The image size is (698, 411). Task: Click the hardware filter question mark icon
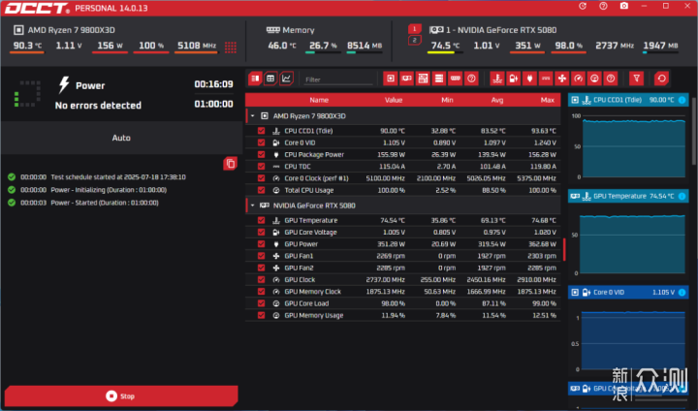(471, 79)
